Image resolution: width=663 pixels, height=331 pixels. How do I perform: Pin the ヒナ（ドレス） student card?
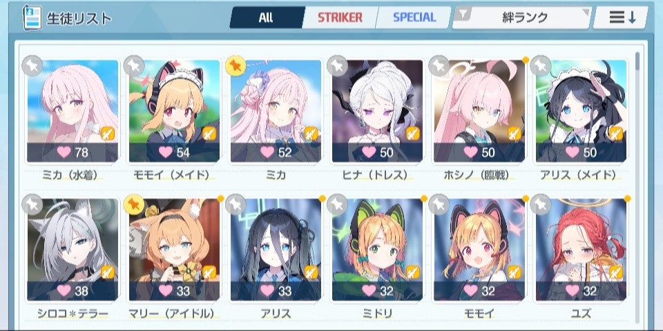(x=337, y=66)
